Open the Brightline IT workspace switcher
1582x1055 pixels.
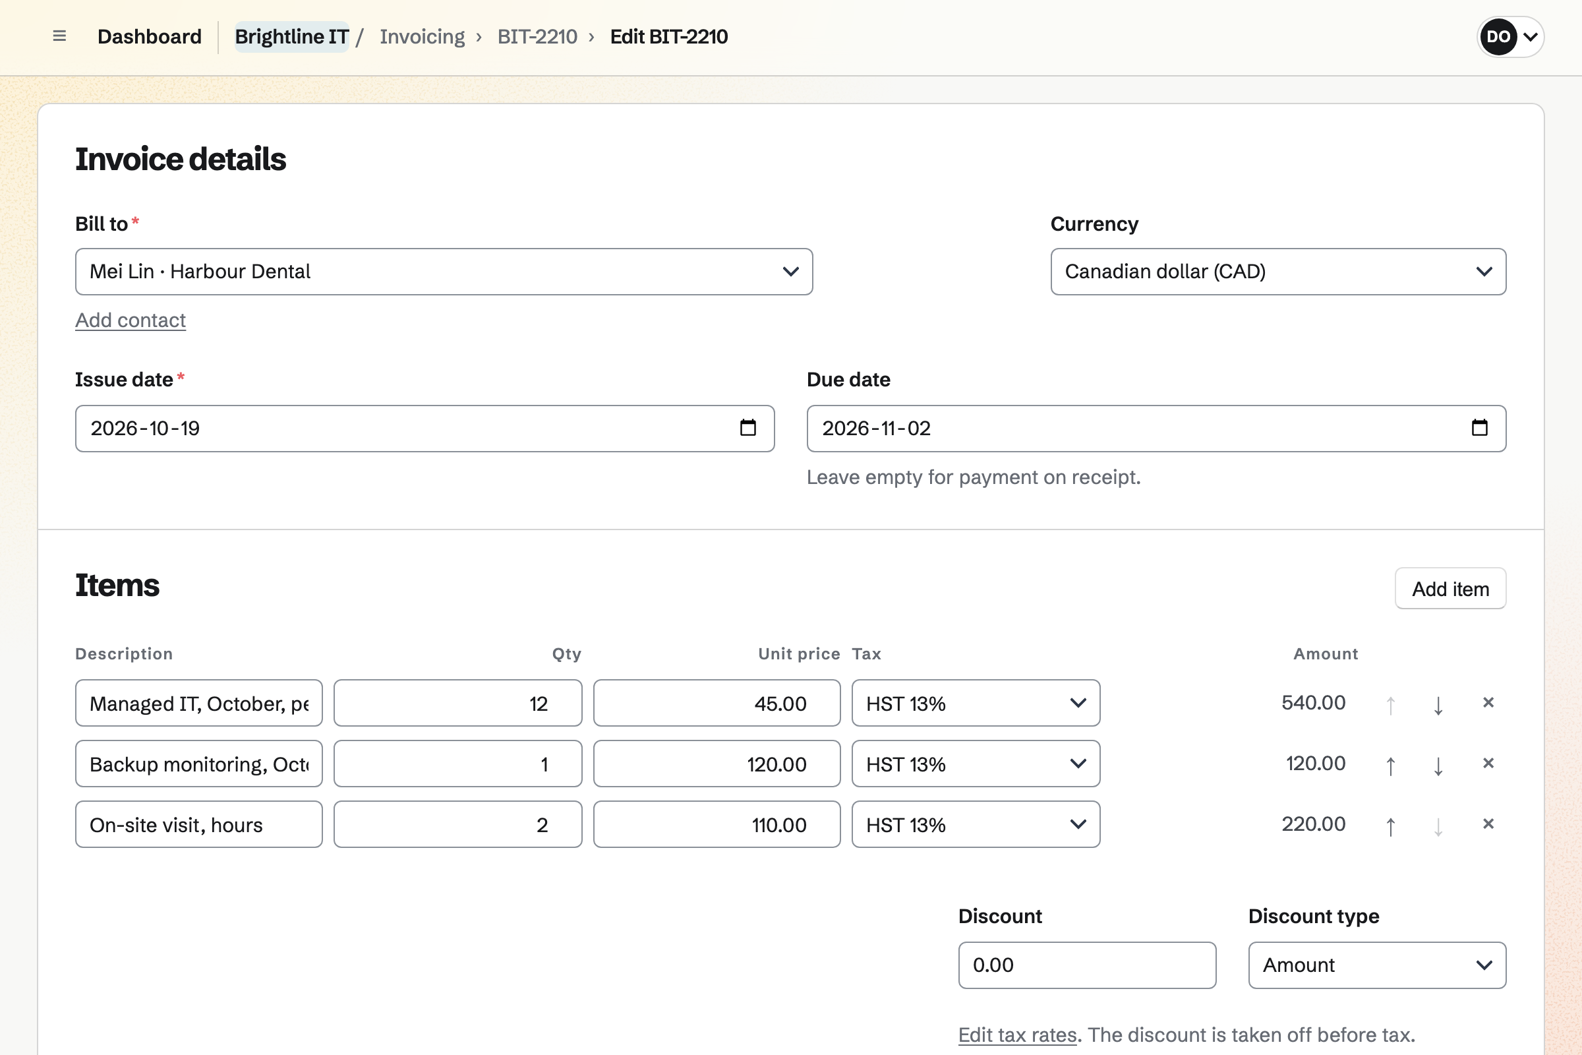point(291,36)
